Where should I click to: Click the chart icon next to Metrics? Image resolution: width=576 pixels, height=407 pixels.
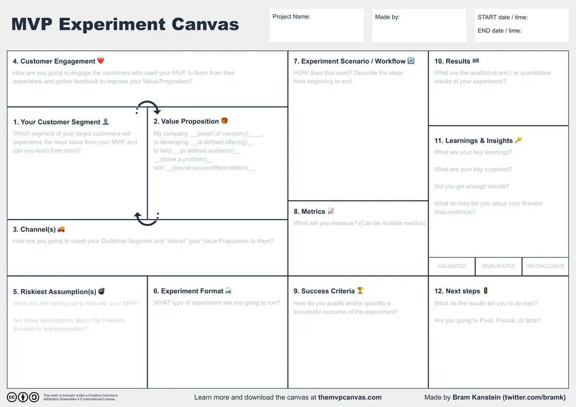330,211
